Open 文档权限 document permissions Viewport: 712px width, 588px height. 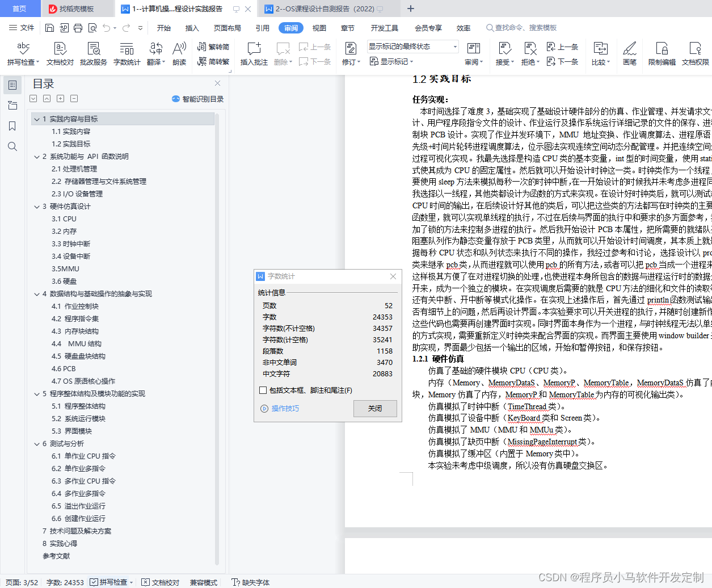695,53
